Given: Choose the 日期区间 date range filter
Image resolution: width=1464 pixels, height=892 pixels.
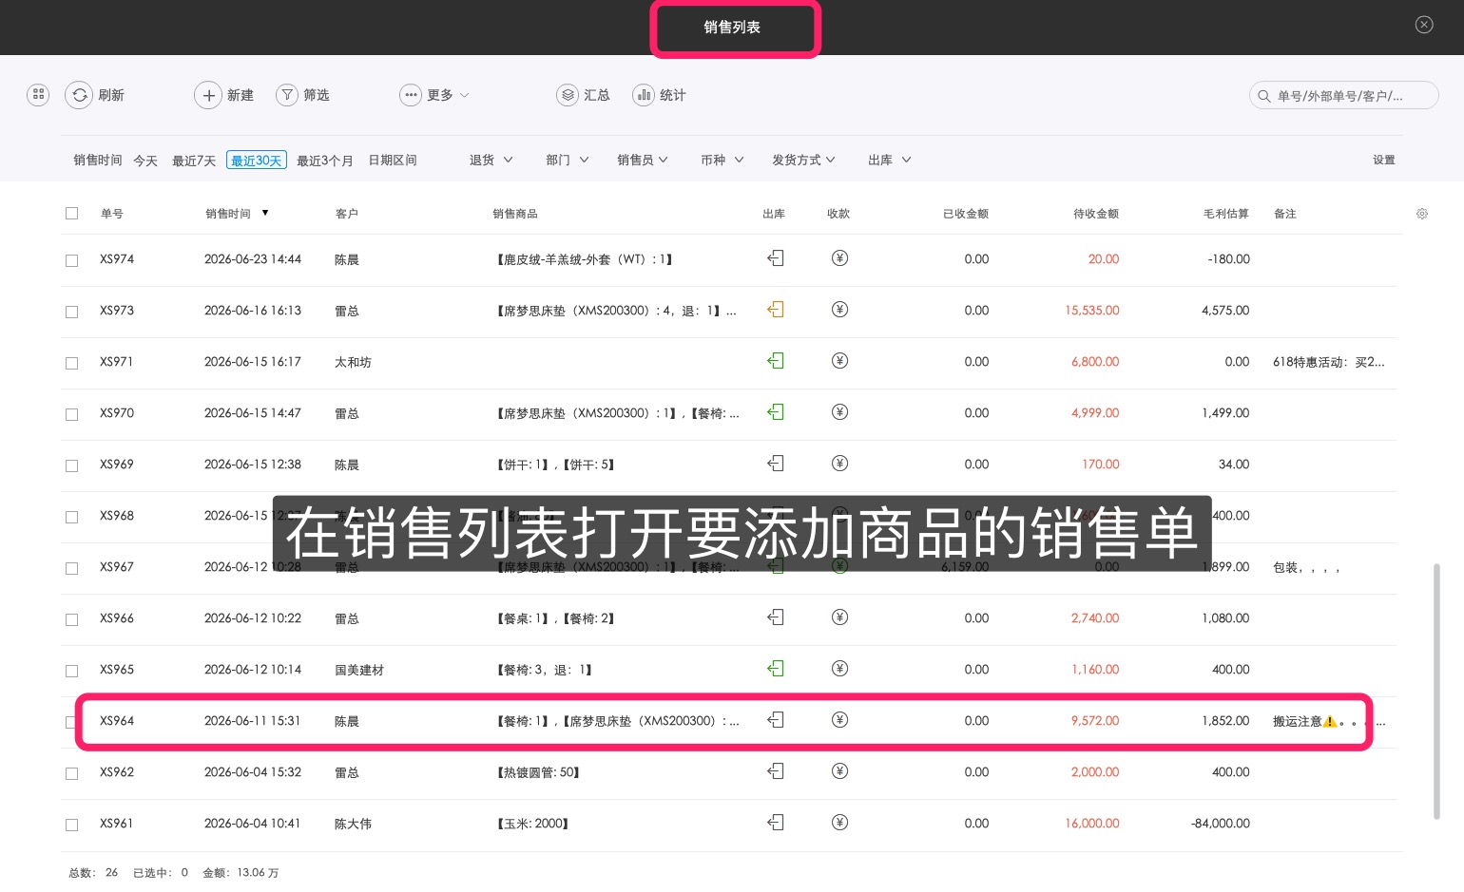Looking at the screenshot, I should (393, 161).
